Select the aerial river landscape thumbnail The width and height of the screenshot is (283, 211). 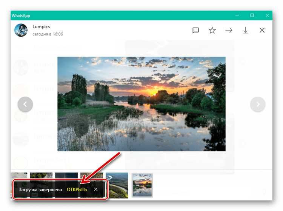click(117, 185)
